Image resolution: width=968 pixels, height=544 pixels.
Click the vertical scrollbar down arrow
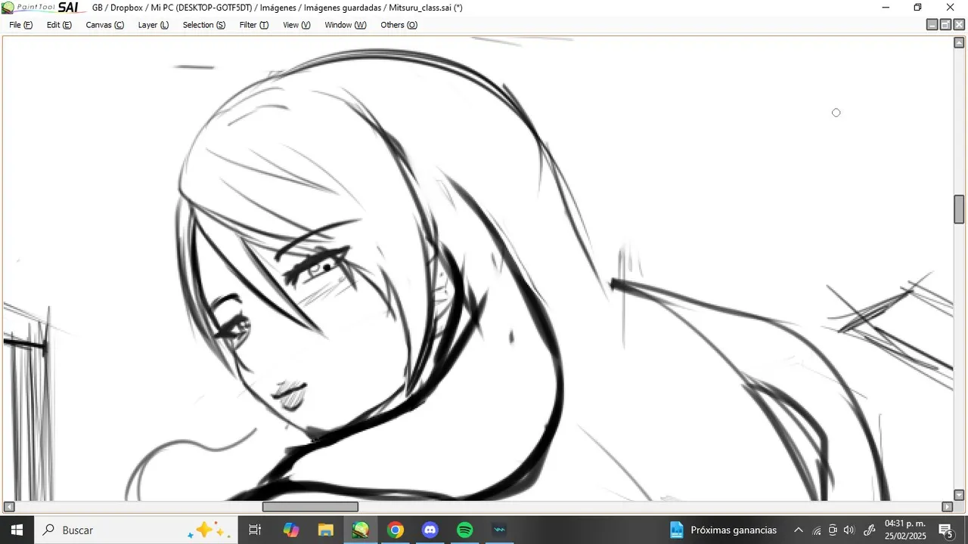pos(959,495)
